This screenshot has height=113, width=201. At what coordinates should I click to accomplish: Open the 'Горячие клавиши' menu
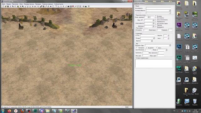pyautogui.click(x=47, y=4)
